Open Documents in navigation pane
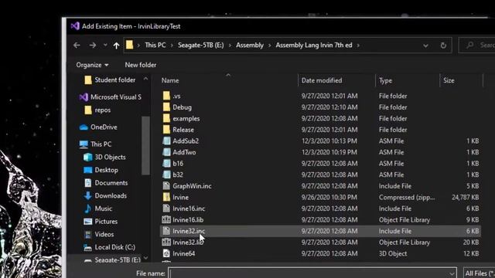The height and width of the screenshot is (278, 495). (x=106, y=183)
